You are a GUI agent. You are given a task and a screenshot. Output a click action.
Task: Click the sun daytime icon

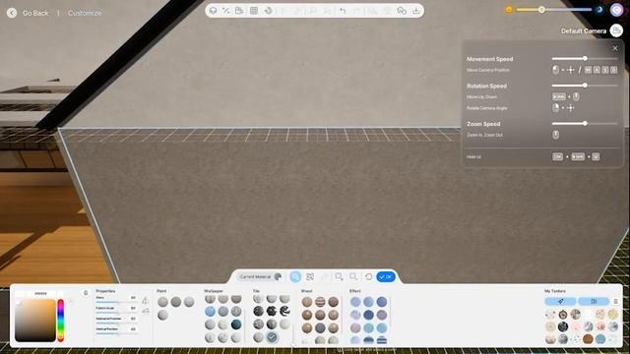[509, 9]
